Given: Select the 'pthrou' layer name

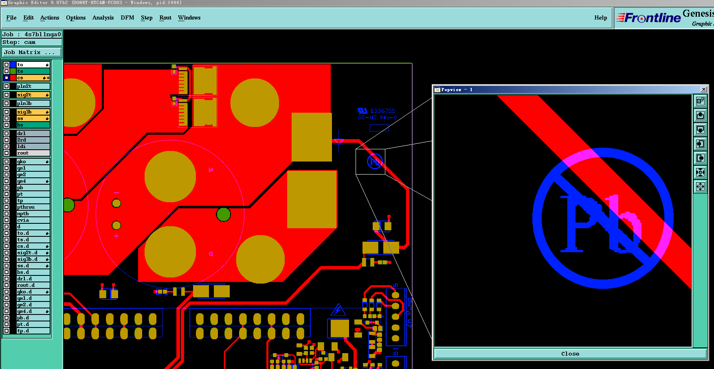Looking at the screenshot, I should coord(33,207).
